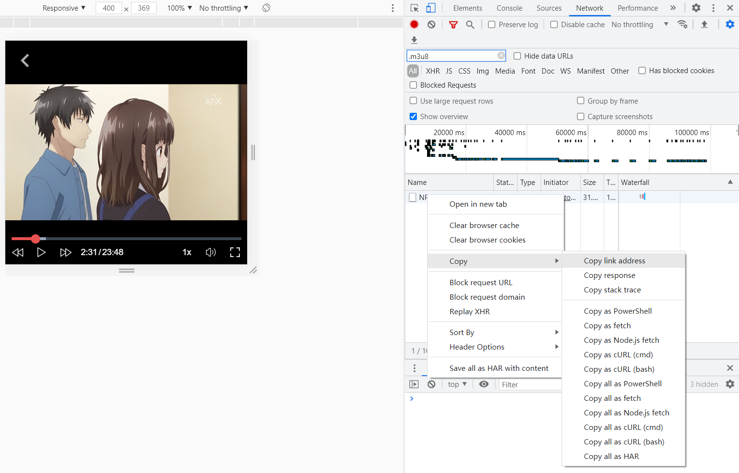
Task: Expand Header Options submenu
Action: coord(494,347)
